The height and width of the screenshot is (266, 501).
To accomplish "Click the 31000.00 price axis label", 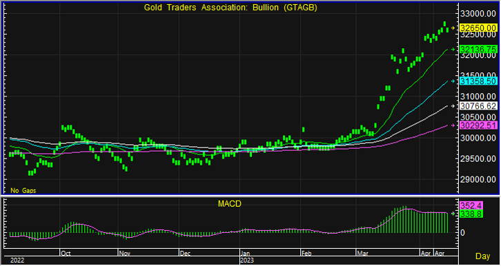I will pyautogui.click(x=478, y=96).
